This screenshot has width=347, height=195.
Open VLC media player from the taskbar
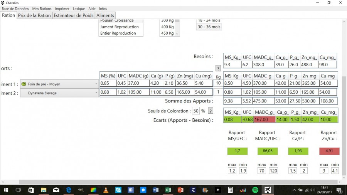point(106,190)
